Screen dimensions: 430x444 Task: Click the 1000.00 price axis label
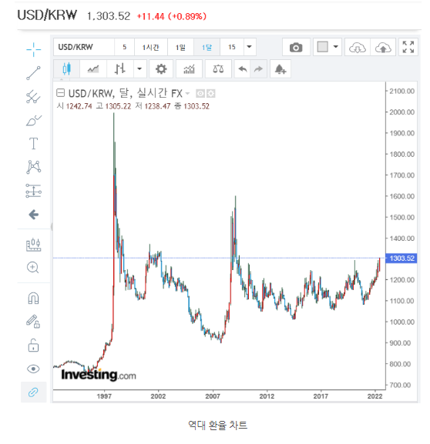(x=402, y=322)
